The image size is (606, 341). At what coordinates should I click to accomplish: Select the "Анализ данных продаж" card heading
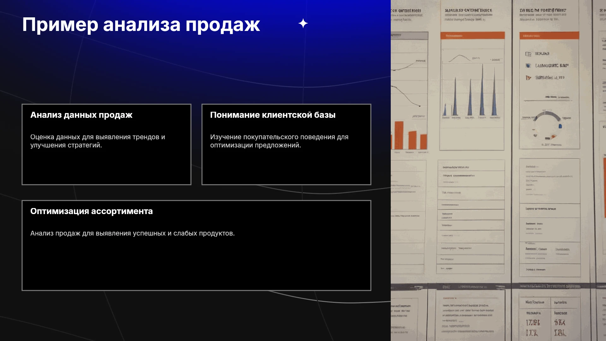click(81, 115)
